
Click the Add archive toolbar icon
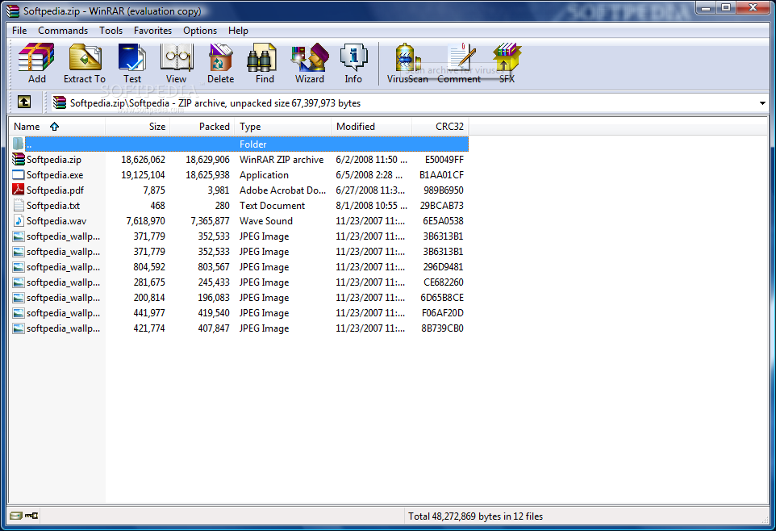click(x=36, y=63)
